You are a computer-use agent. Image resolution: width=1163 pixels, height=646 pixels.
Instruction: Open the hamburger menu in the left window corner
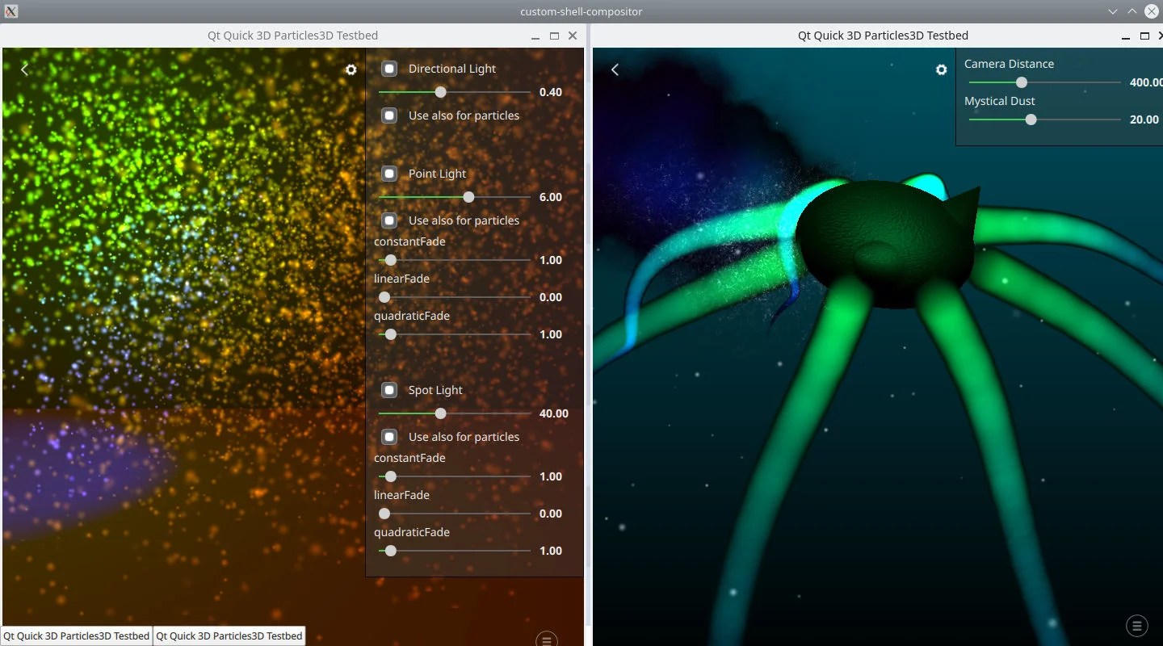pos(547,639)
